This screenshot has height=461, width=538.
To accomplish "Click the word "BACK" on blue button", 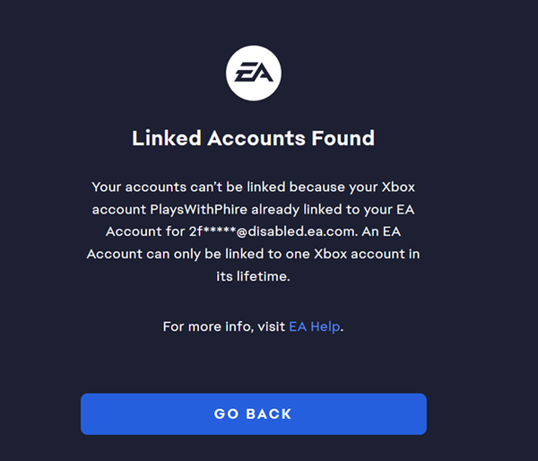I will pos(268,413).
